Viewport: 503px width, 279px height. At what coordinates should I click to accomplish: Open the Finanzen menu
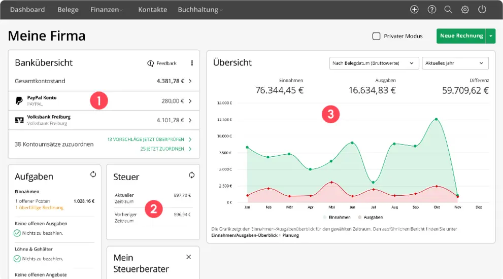point(107,10)
